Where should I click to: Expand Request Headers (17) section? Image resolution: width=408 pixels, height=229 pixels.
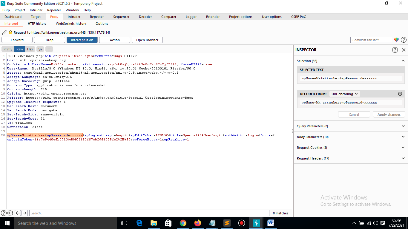click(x=351, y=158)
